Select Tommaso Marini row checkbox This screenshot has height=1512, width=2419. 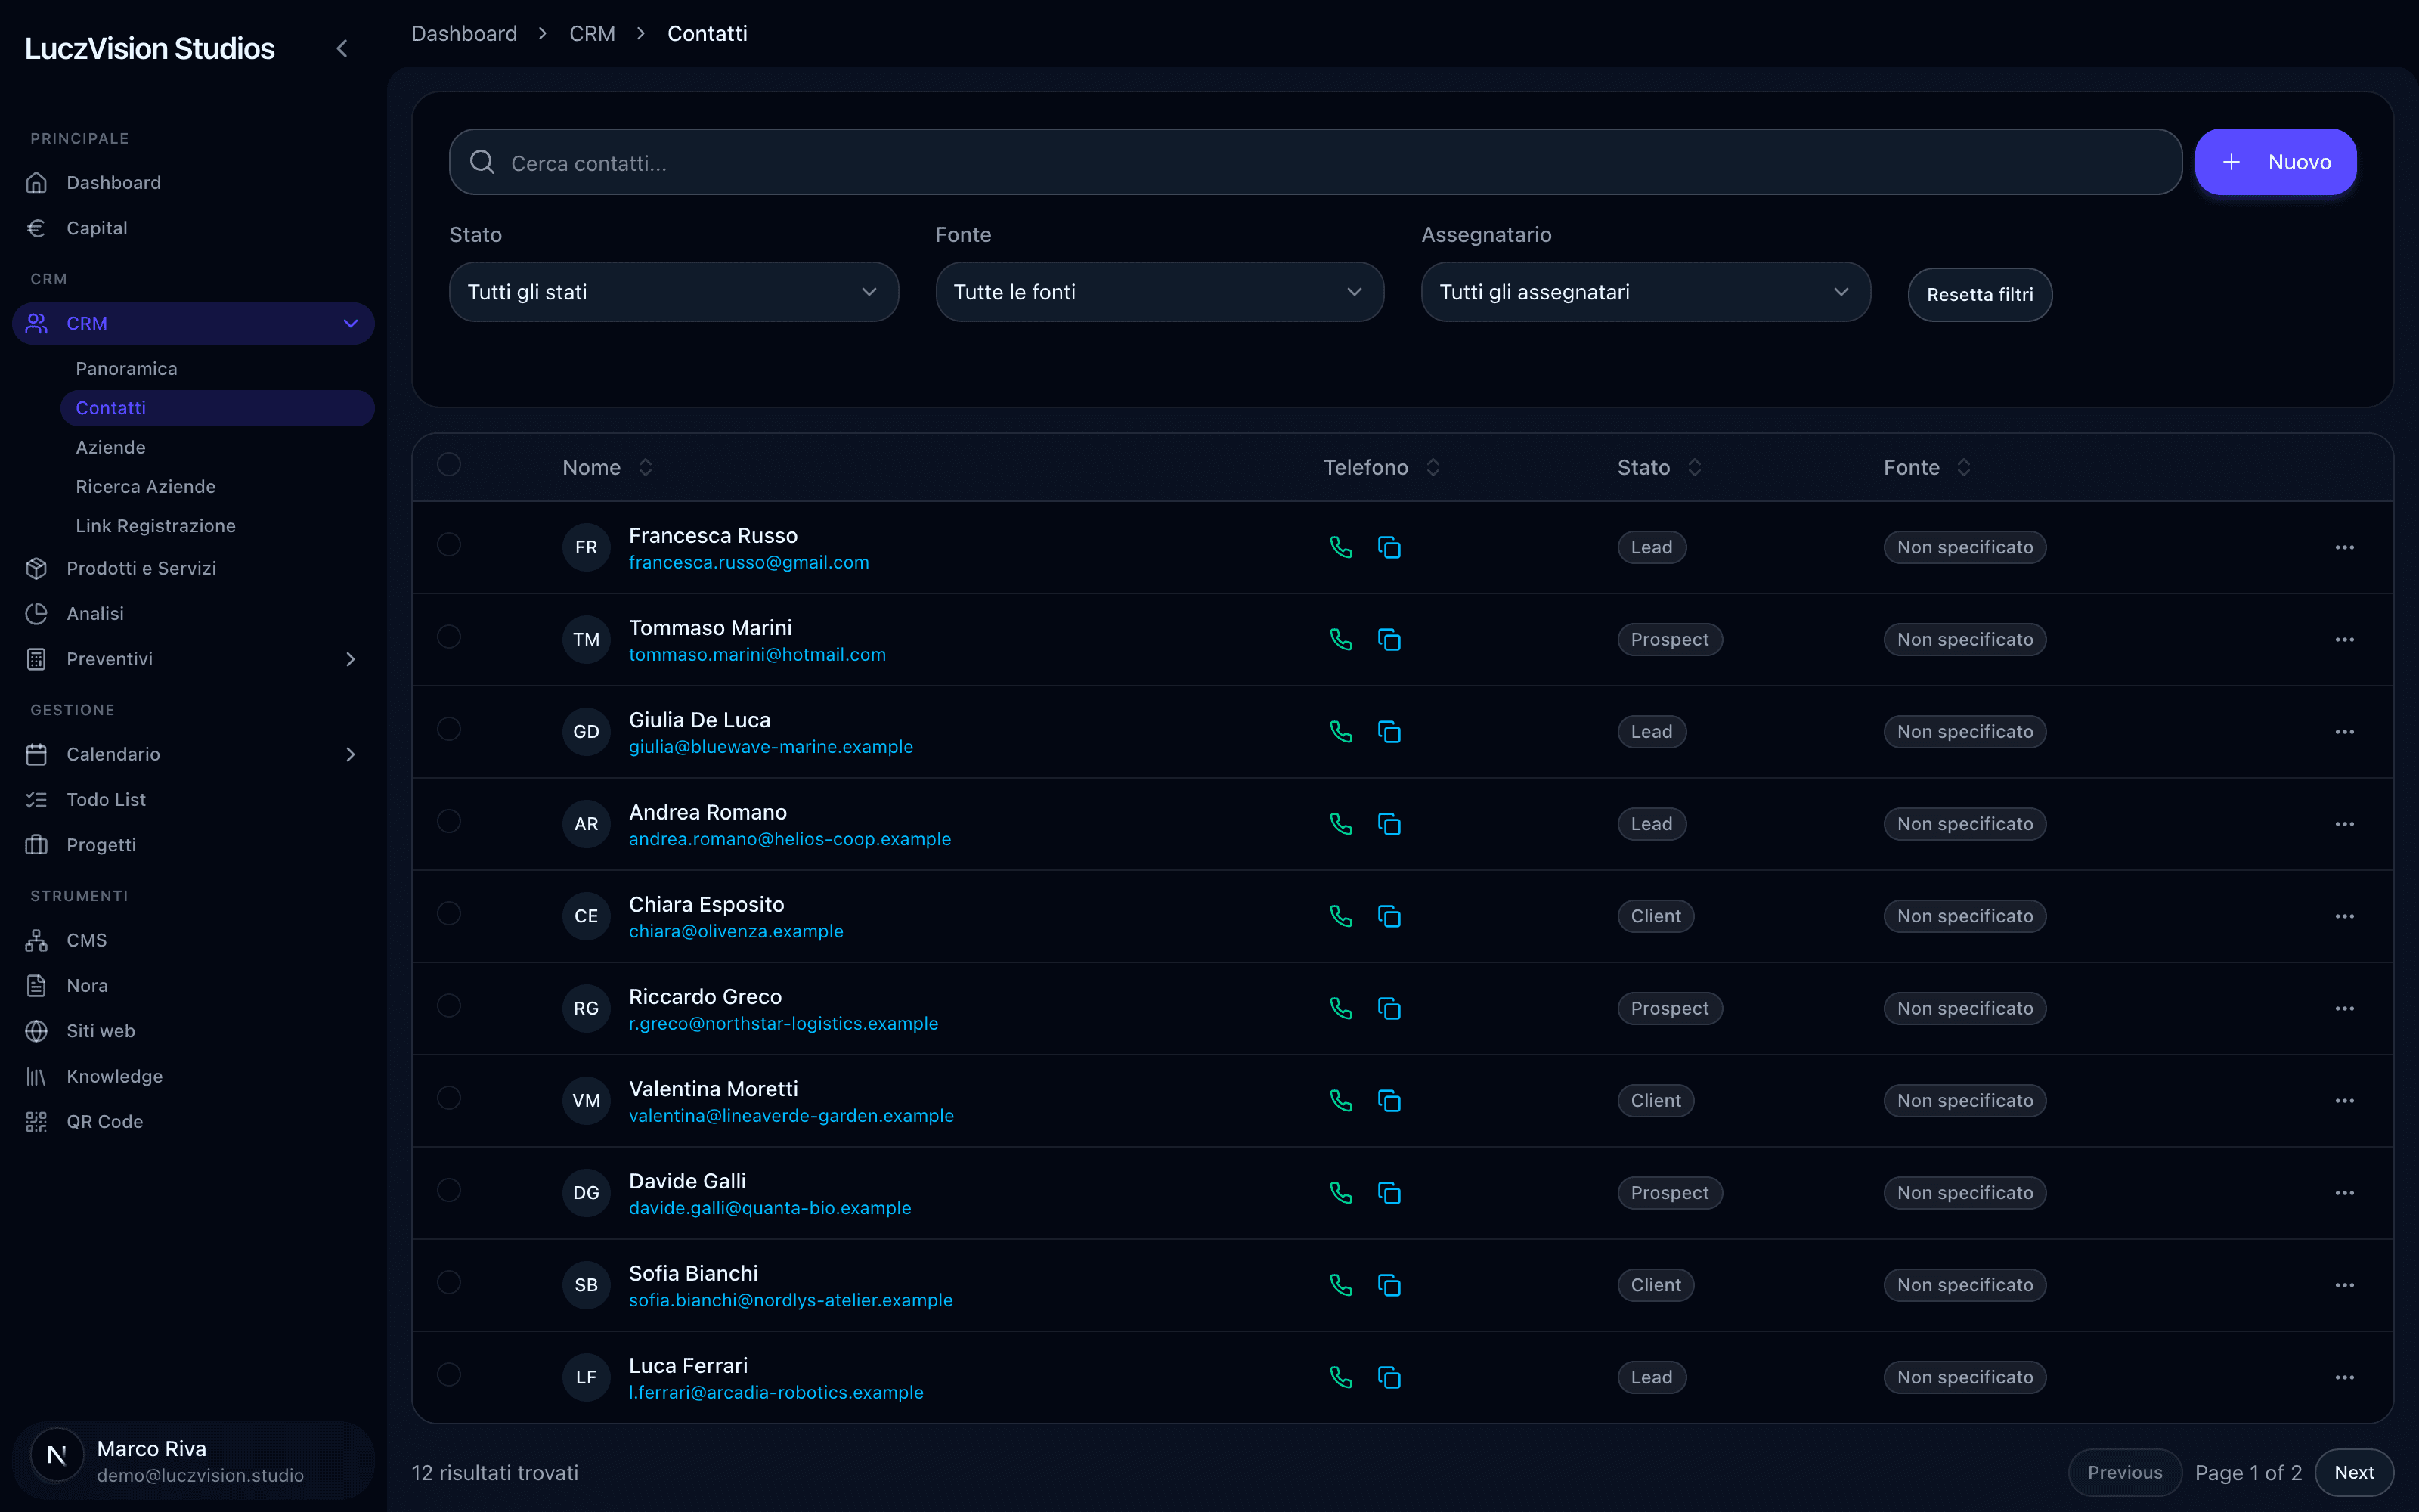pyautogui.click(x=449, y=636)
